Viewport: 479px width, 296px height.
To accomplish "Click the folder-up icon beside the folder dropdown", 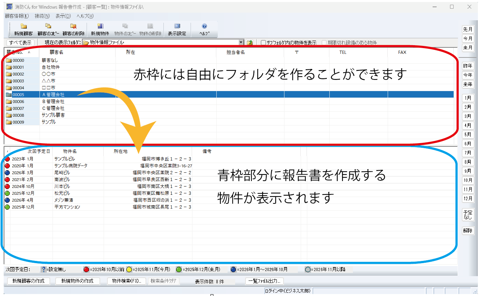I will click(x=249, y=43).
